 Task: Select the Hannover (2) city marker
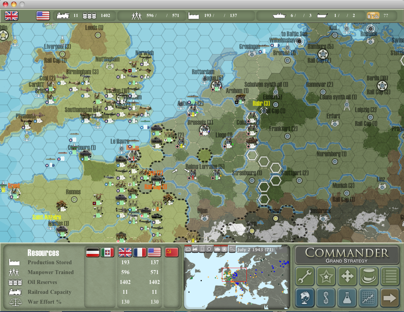pyautogui.click(x=323, y=92)
